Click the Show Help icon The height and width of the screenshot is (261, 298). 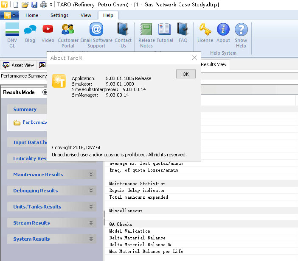[x=241, y=35]
